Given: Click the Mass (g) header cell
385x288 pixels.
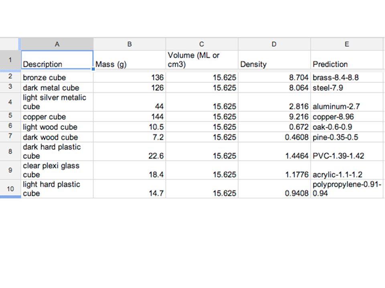Looking at the screenshot, I should [x=130, y=60].
